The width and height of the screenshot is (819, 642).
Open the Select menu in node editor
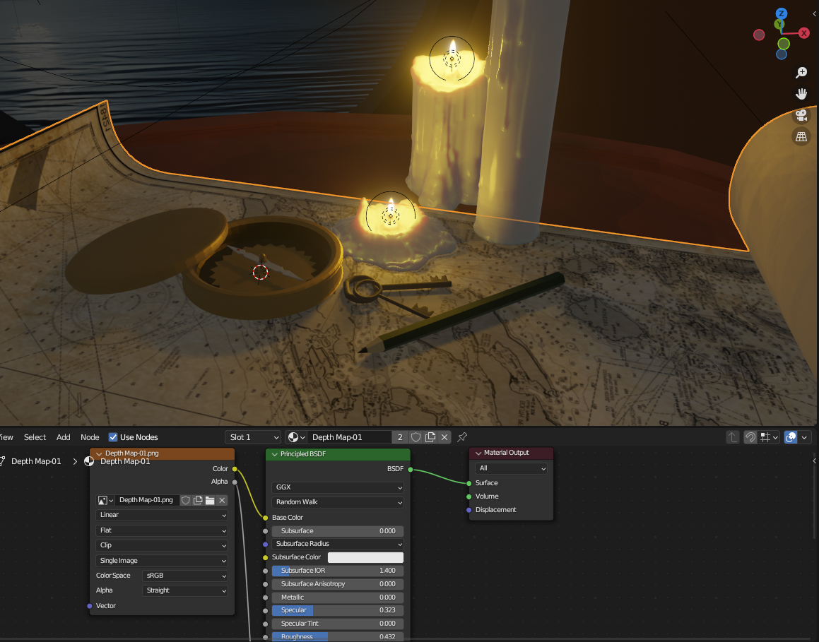pos(35,437)
